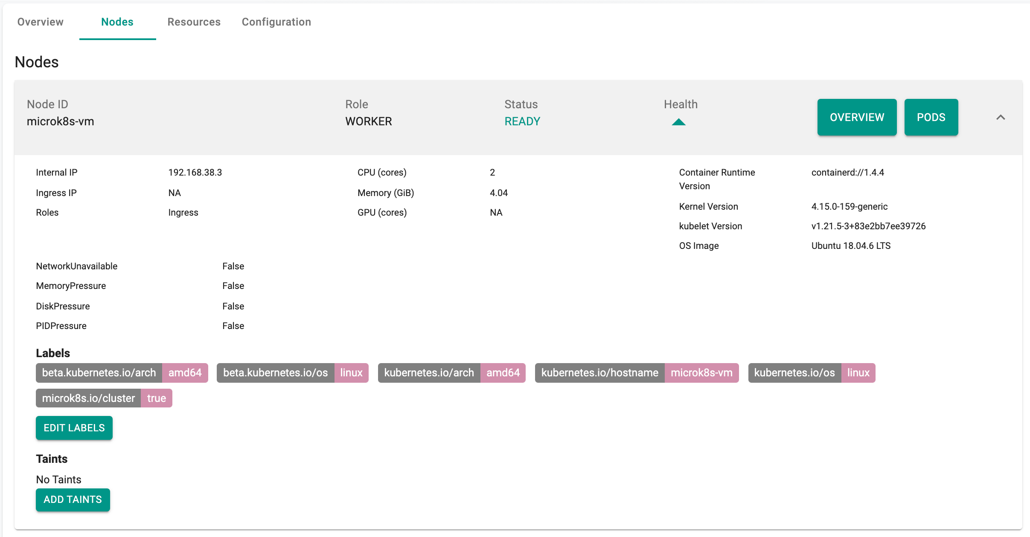1030x537 pixels.
Task: Select the beta.kubernetes.io/arch label chip
Action: 122,372
